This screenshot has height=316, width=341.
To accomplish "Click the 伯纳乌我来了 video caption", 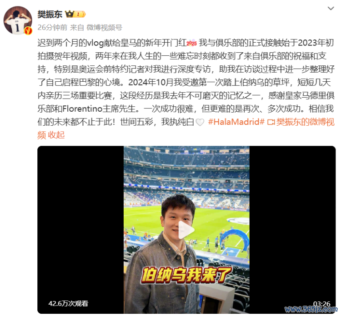I will 186,275.
